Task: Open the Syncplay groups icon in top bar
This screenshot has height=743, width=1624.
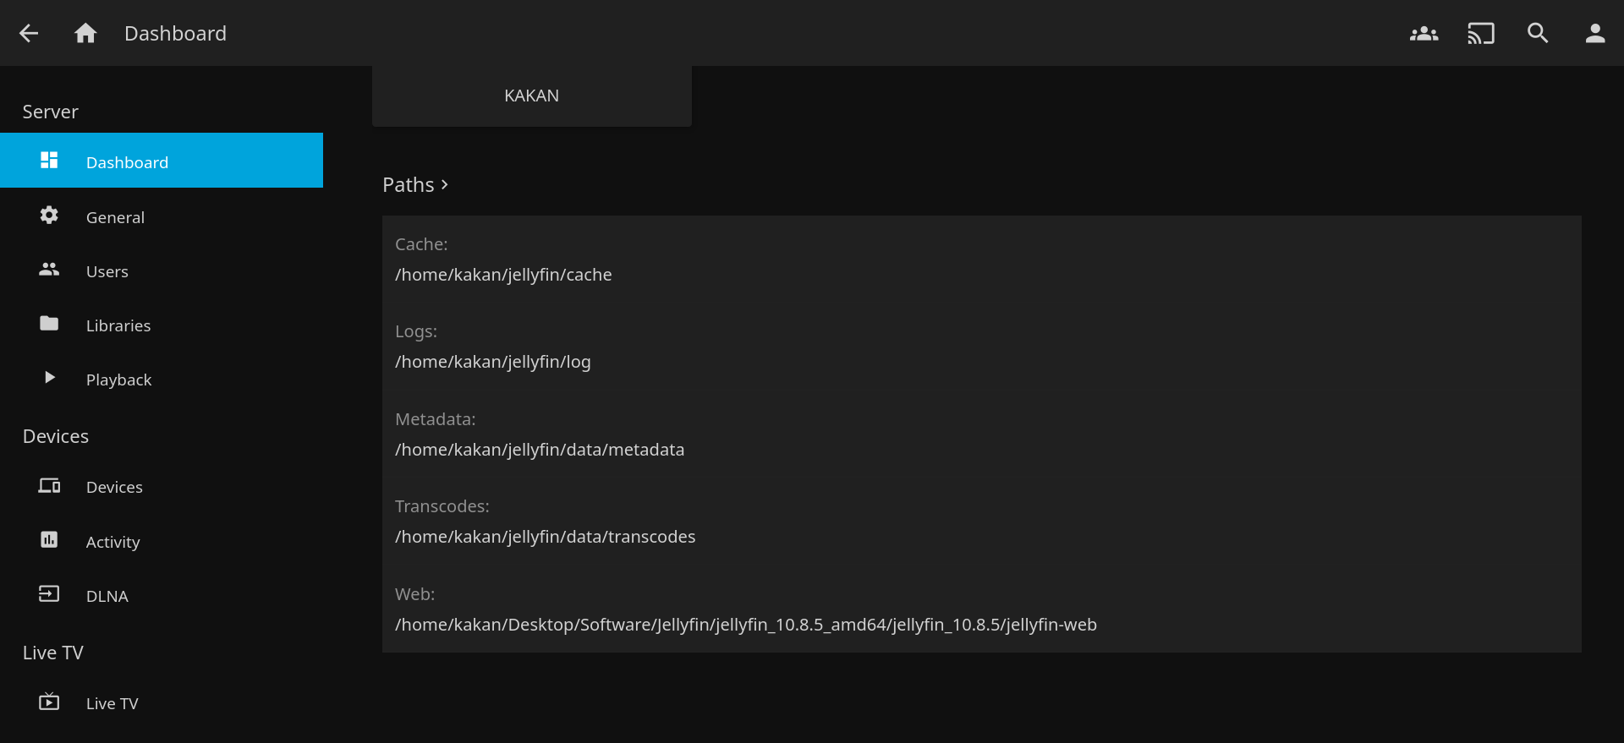Action: coord(1424,33)
